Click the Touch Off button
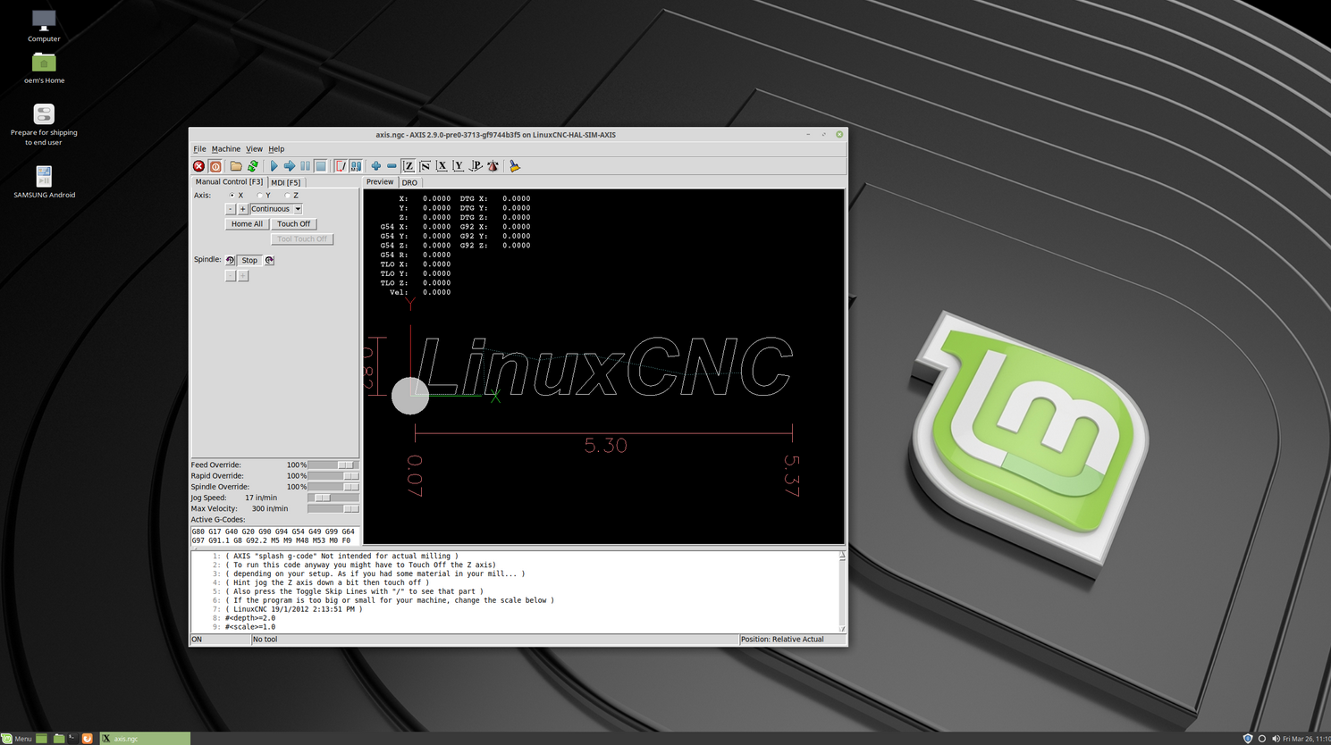The width and height of the screenshot is (1331, 745). pyautogui.click(x=293, y=224)
